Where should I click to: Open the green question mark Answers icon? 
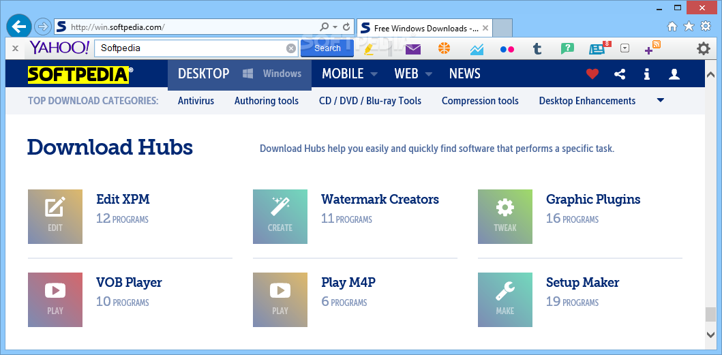[x=567, y=48]
